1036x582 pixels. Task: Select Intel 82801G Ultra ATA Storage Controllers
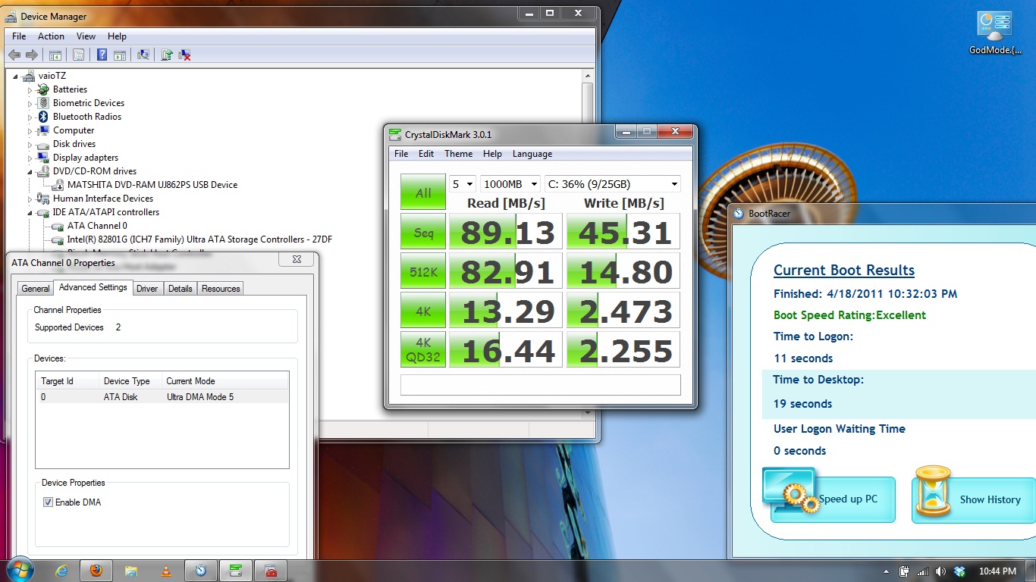199,239
